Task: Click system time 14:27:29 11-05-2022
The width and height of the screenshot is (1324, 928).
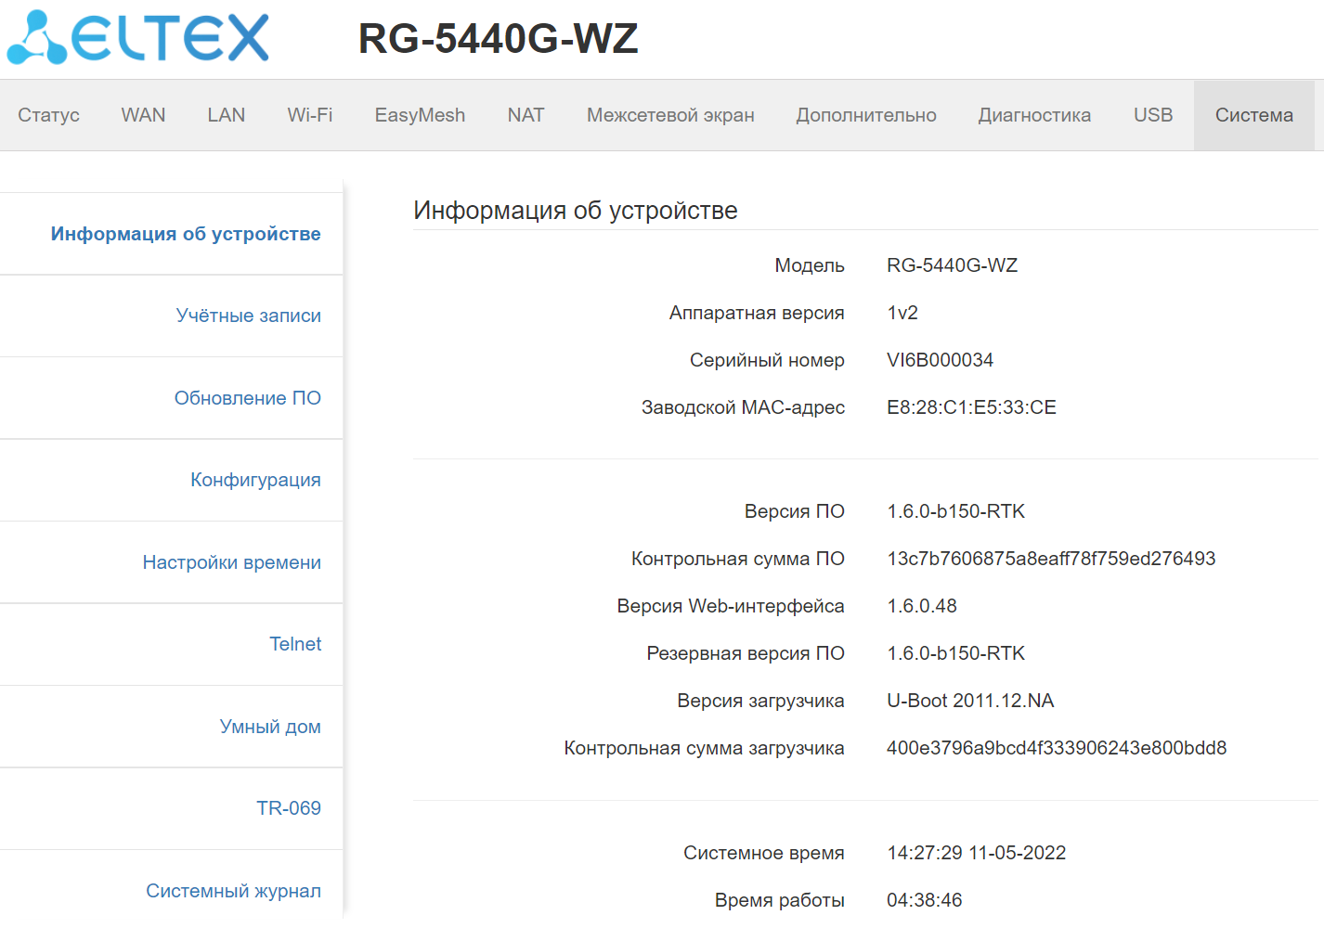Action: point(977,853)
